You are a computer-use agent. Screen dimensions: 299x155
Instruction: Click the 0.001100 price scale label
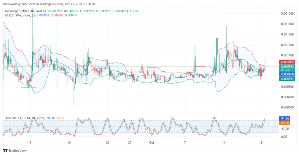click(287, 55)
